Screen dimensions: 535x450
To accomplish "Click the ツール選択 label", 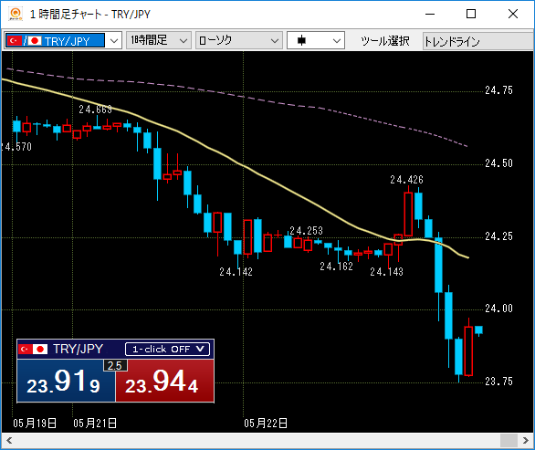I will click(385, 41).
